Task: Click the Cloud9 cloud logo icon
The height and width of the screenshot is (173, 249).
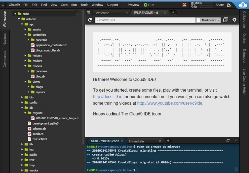Action: coord(243,5)
